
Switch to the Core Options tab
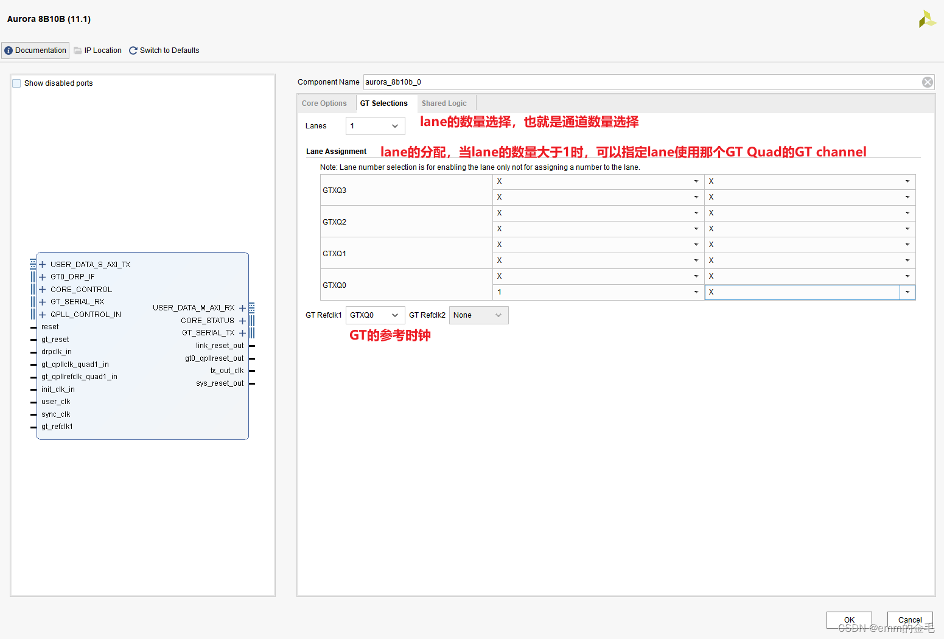point(324,103)
